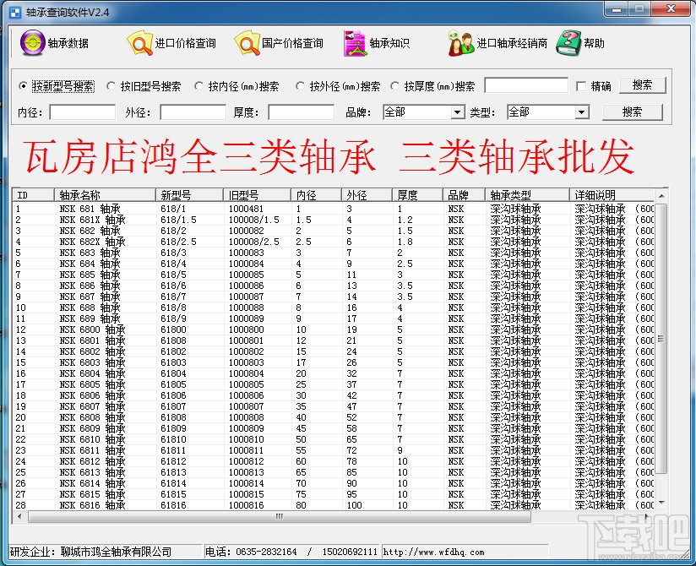Select the 按旧型号搜索 radio button

pos(111,86)
